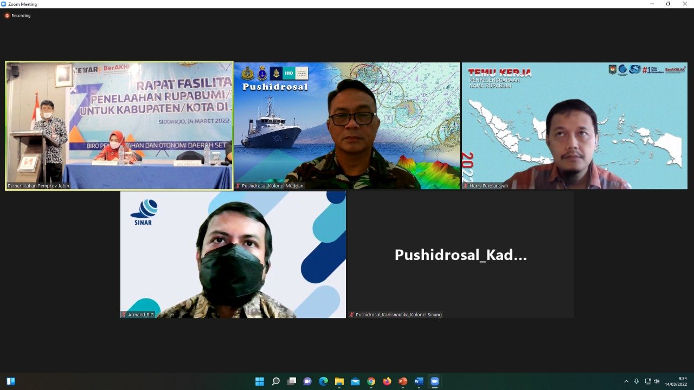Select Armand_BIG participant video tile
Viewport: 694px width, 390px height.
pos(233,255)
